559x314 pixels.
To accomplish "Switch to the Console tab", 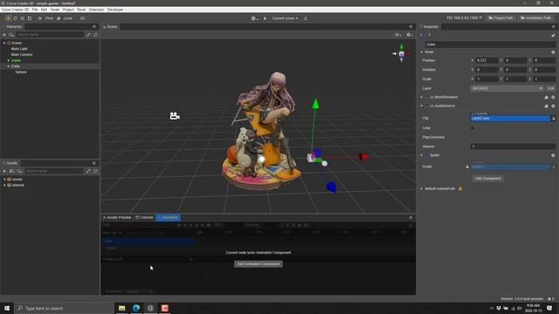I will click(x=144, y=217).
